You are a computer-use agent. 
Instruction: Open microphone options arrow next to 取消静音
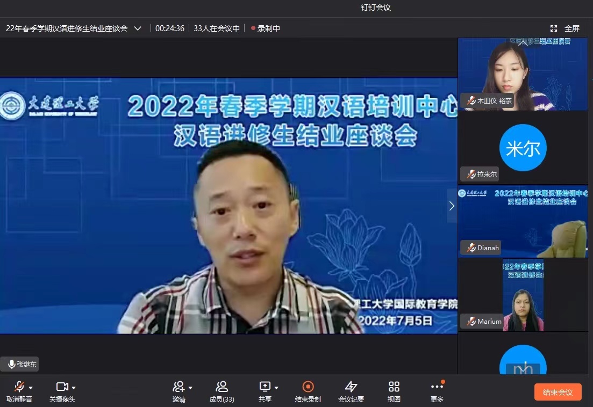point(31,388)
